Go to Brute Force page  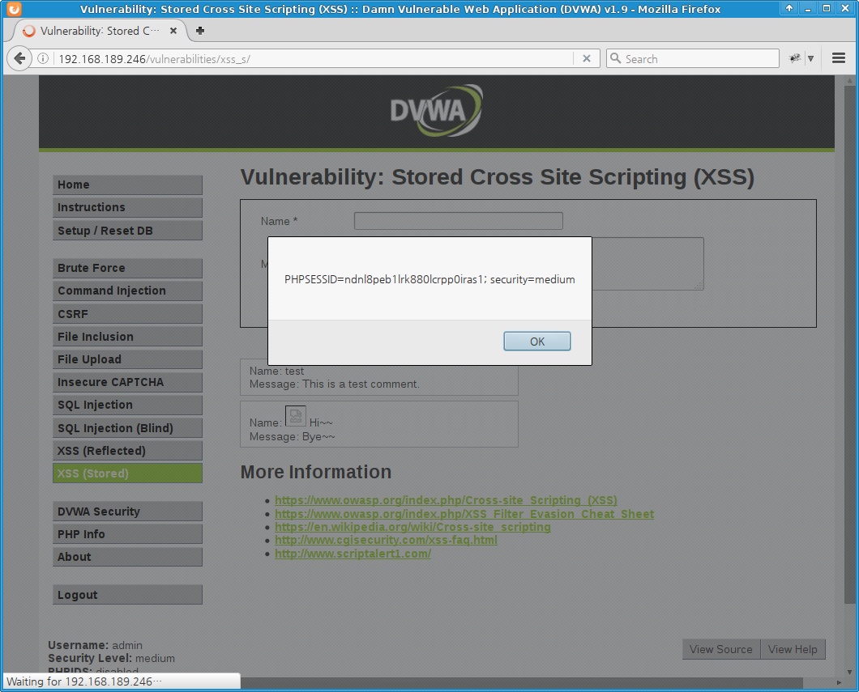(x=128, y=268)
